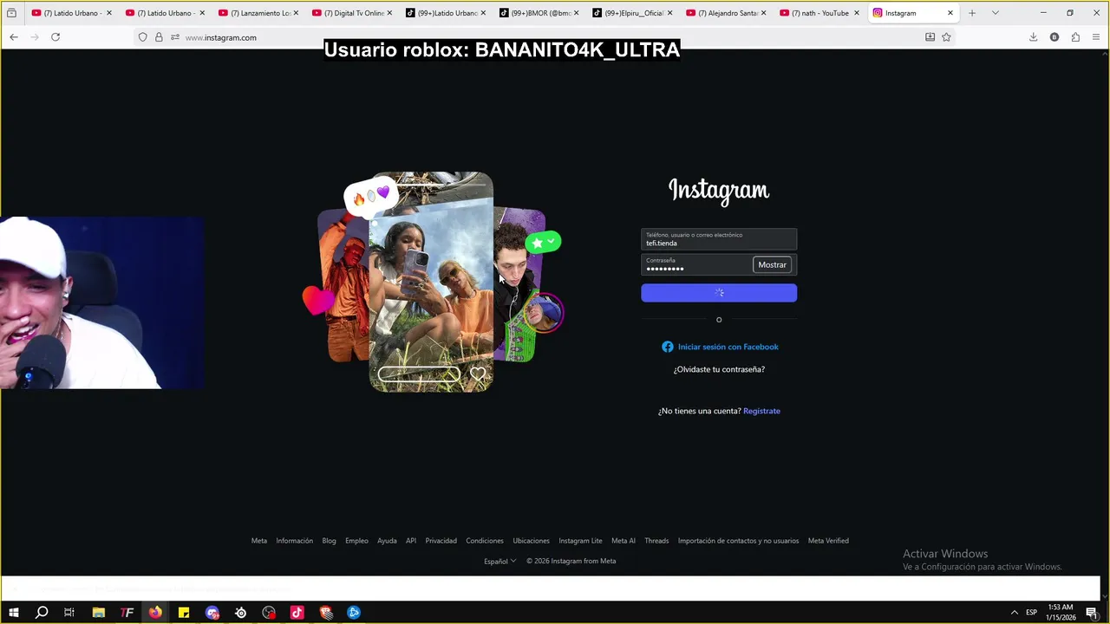1110x624 pixels.
Task: Open File Explorer from taskbar
Action: (x=98, y=612)
